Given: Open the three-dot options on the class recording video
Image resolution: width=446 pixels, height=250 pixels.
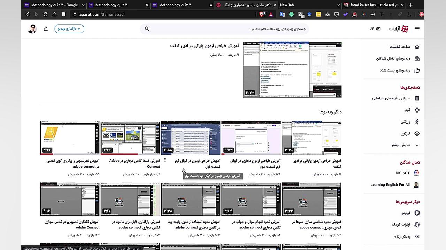Looking at the screenshot, I should [165, 160].
